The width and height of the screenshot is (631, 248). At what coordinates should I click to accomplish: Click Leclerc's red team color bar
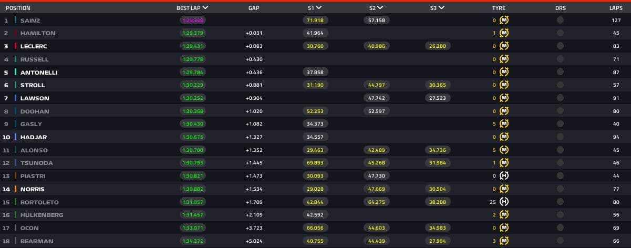coord(16,46)
